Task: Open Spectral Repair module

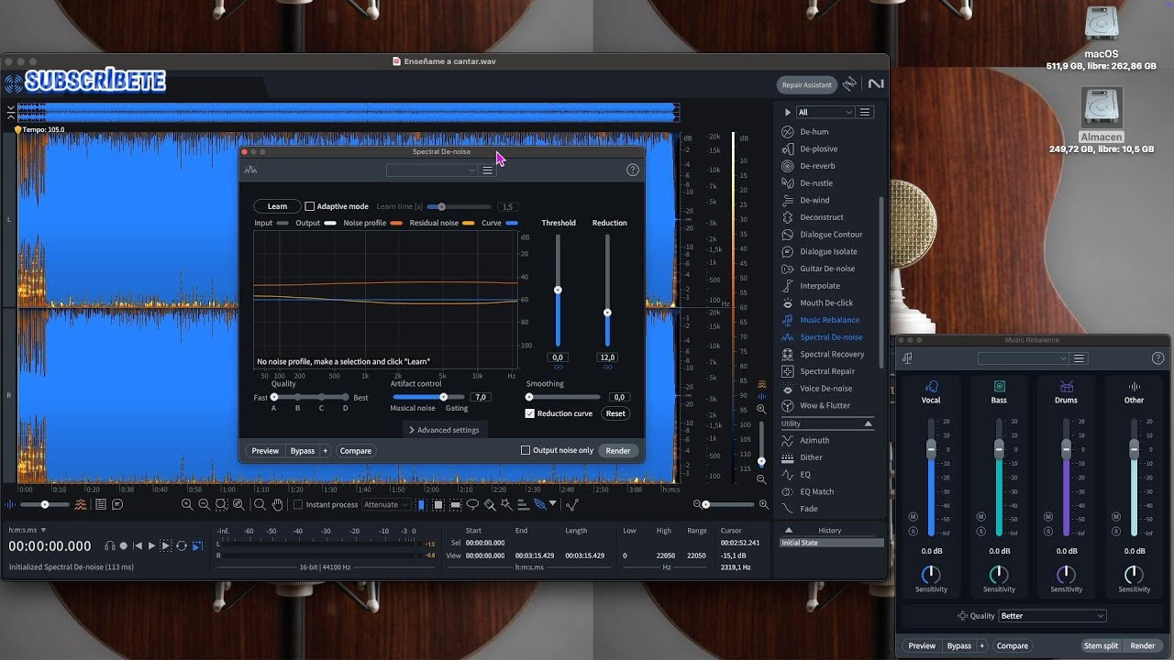Action: point(827,371)
